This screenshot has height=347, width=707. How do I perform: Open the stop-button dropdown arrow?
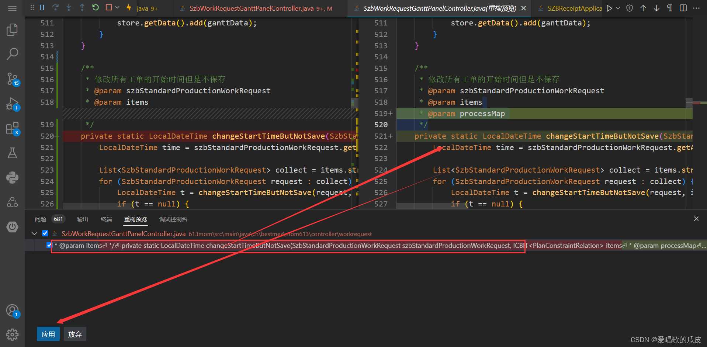pyautogui.click(x=117, y=7)
